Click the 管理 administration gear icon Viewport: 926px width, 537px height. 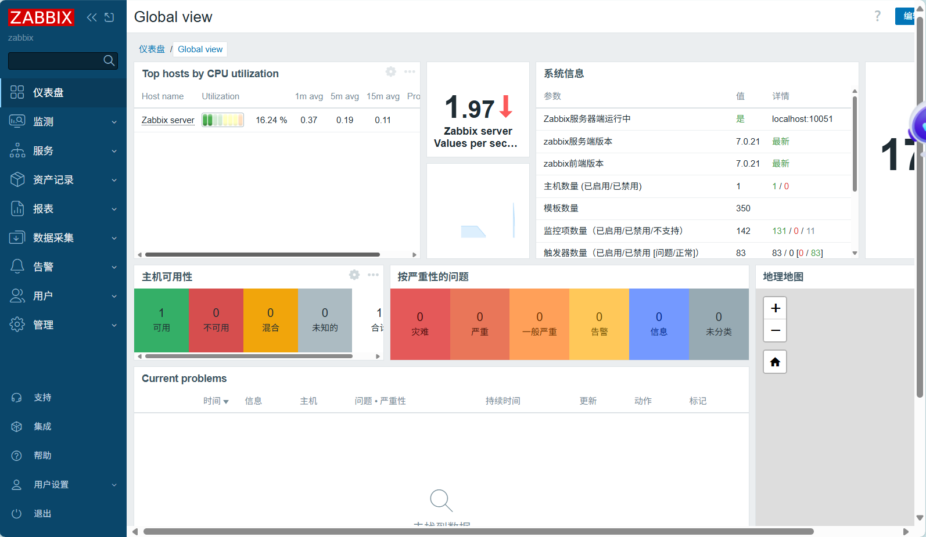(x=17, y=325)
